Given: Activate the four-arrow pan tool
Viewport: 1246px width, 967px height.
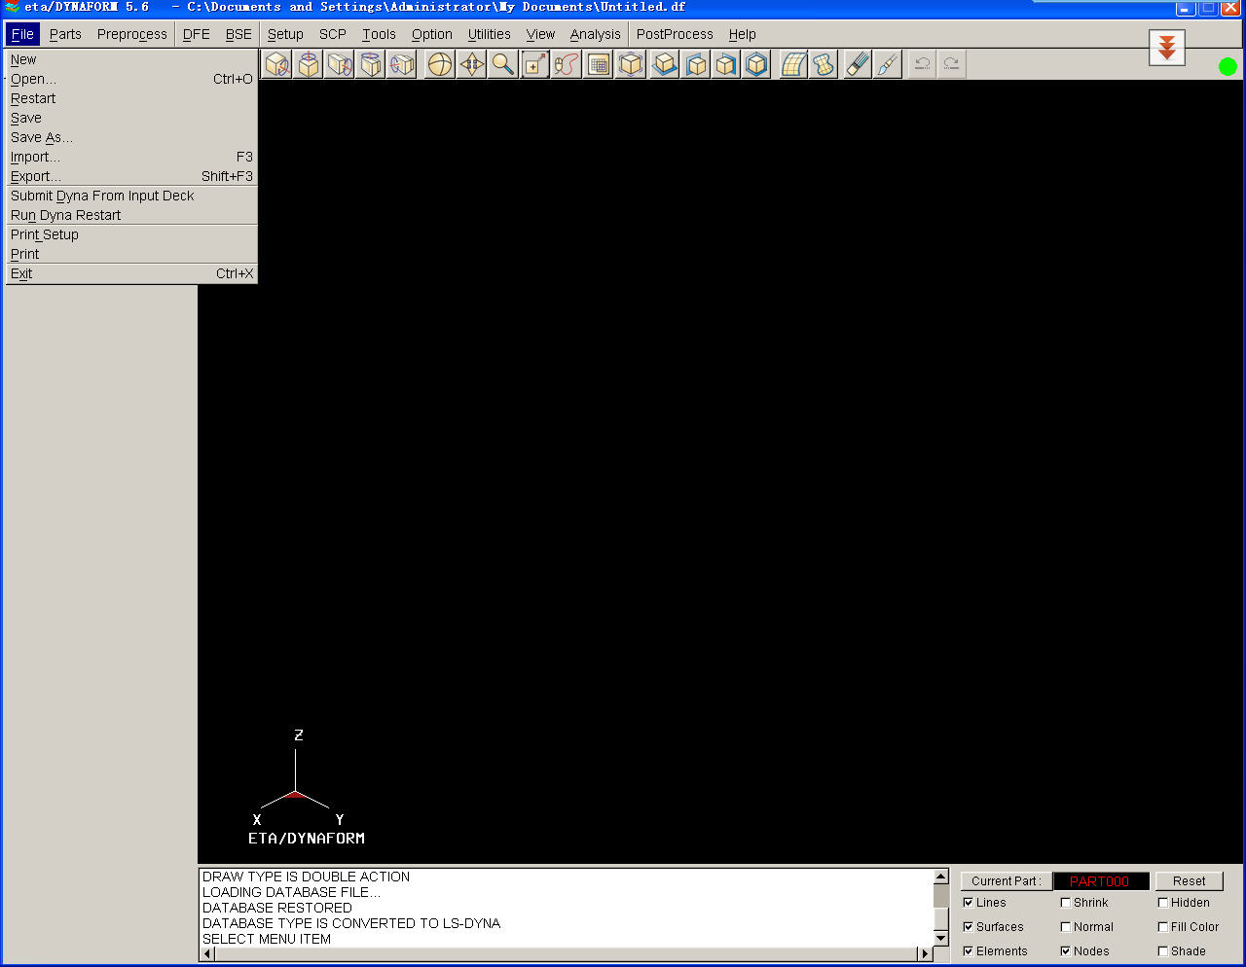Looking at the screenshot, I should click(472, 65).
